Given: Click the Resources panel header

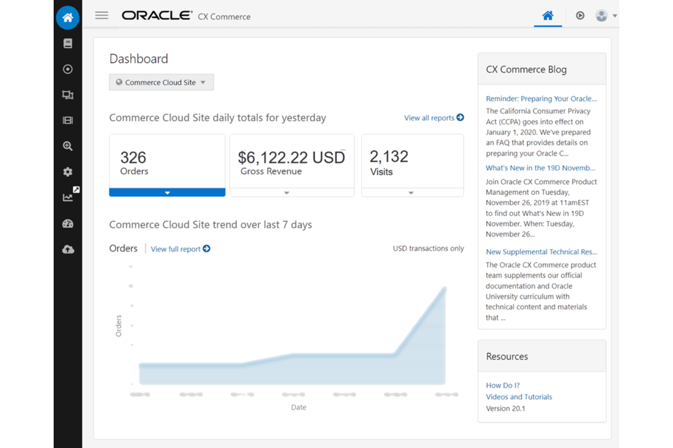Looking at the screenshot, I should (542, 356).
